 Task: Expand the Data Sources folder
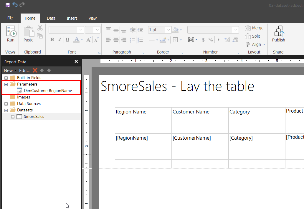tap(6, 104)
